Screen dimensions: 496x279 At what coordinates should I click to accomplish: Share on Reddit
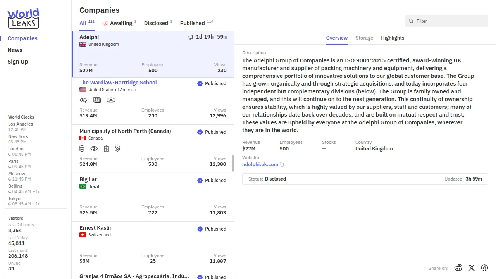[458, 268]
